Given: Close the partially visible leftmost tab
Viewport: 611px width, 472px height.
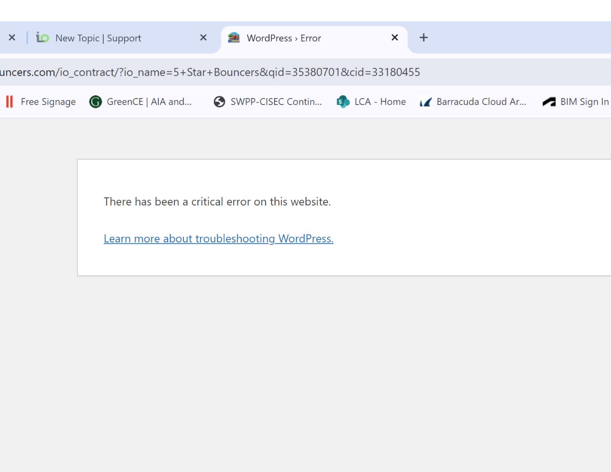Looking at the screenshot, I should [12, 38].
